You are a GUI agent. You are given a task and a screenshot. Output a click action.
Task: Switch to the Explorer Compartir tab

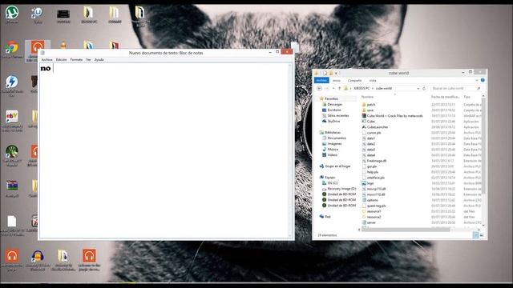tap(354, 80)
